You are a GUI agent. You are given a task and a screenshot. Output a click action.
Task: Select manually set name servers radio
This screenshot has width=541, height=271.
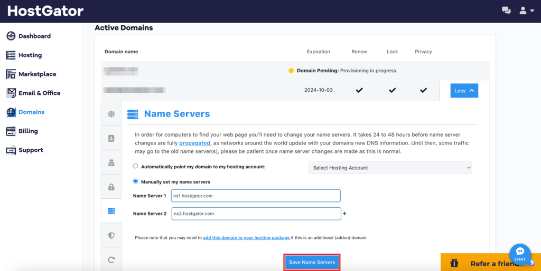pyautogui.click(x=136, y=181)
